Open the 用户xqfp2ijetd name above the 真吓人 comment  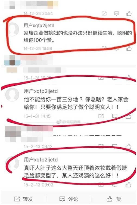41,160
